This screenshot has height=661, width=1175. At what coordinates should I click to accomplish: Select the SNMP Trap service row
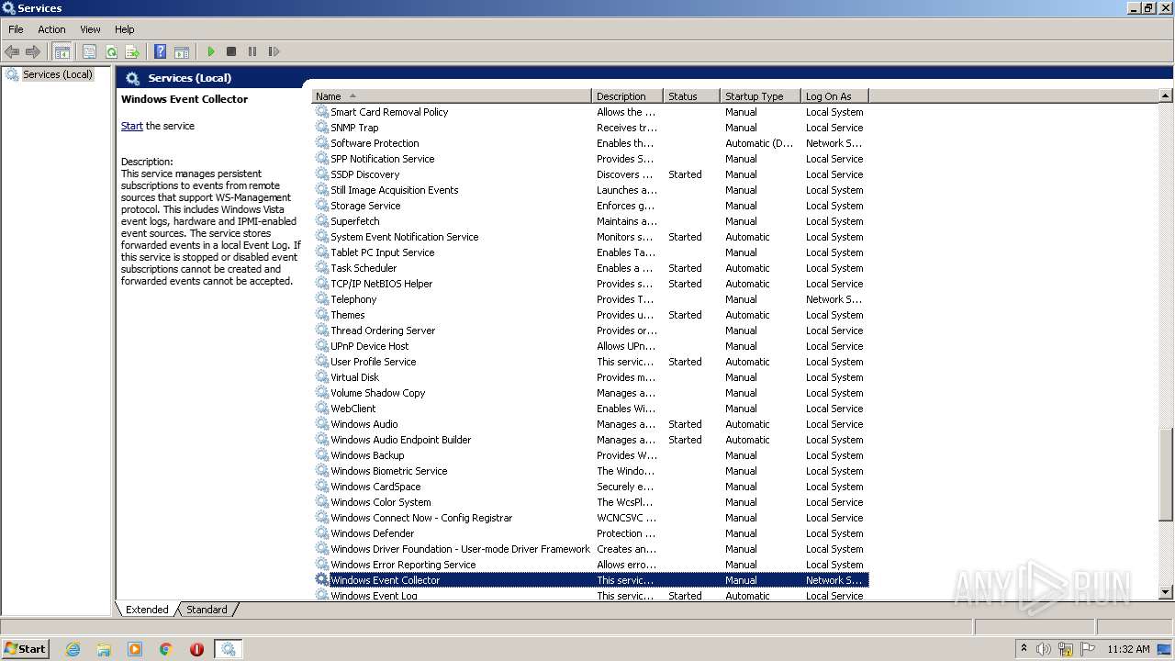[x=590, y=128]
